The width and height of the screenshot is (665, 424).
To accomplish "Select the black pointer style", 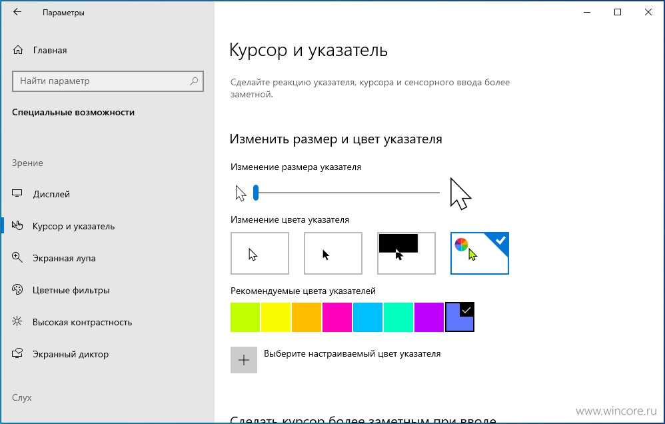I will [332, 253].
